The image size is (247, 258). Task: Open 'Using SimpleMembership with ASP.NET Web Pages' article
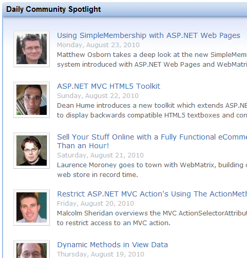coord(148,35)
